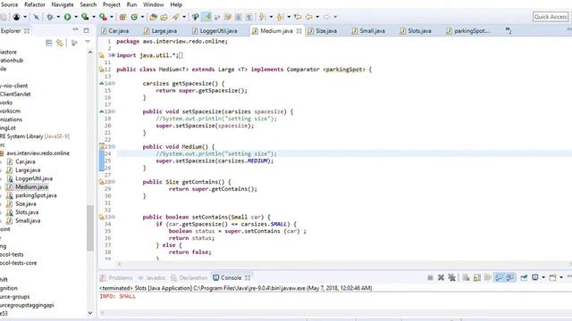Open the Coverage dropdown arrow
This screenshot has width=572, height=321.
(94, 17)
